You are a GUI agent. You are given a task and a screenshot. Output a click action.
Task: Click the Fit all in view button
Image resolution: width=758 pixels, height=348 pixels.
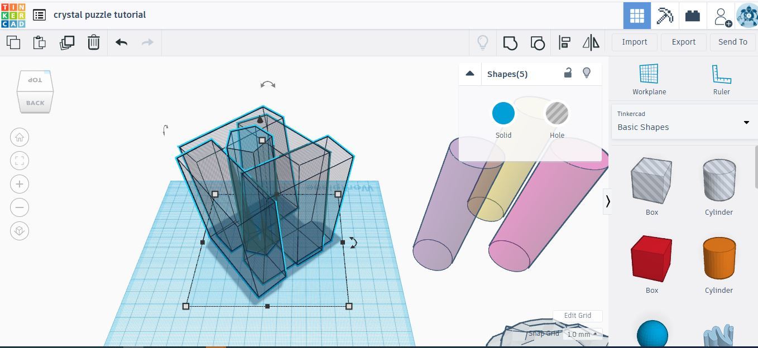click(20, 161)
